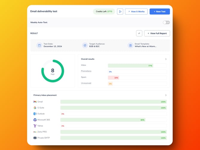Click the Microsoft 365 provider icon
The width and height of the screenshot is (200, 150).
[35, 120]
